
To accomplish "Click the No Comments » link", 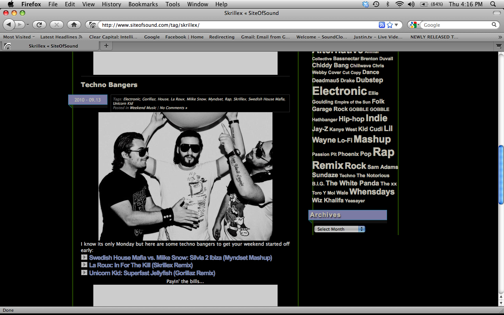I will click(x=174, y=108).
